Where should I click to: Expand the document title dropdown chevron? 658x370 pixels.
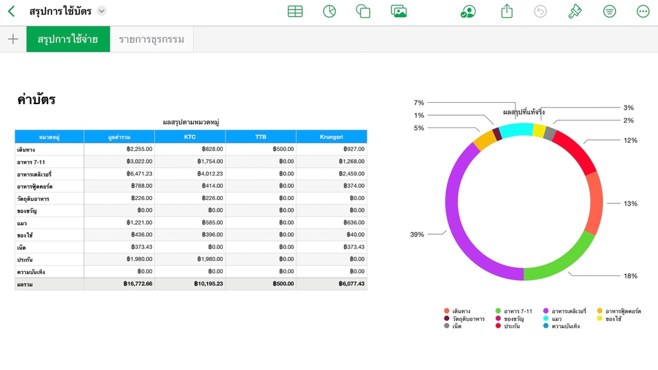pos(101,11)
